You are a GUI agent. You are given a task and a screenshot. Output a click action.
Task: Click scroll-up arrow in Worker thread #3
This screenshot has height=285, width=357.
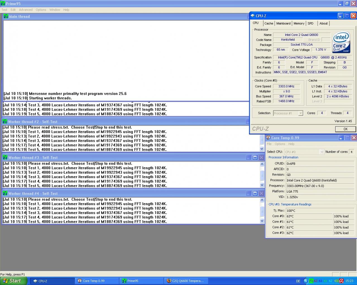262,164
